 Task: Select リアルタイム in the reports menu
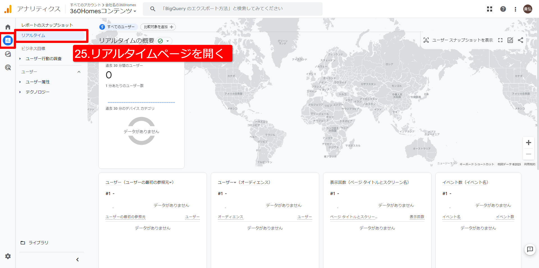[33, 35]
